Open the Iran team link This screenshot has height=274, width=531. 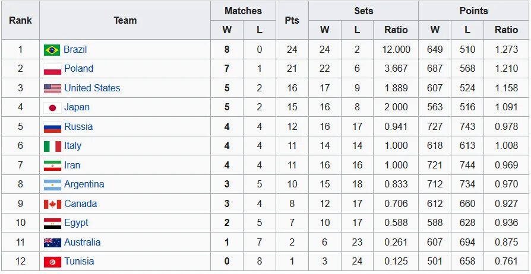click(72, 165)
